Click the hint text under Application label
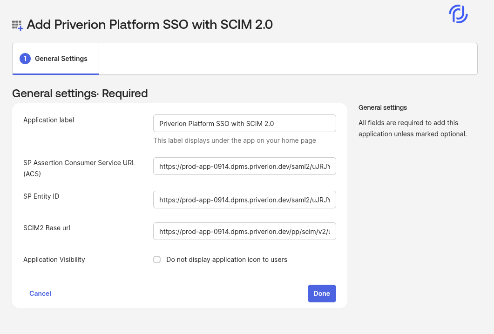 (x=235, y=140)
